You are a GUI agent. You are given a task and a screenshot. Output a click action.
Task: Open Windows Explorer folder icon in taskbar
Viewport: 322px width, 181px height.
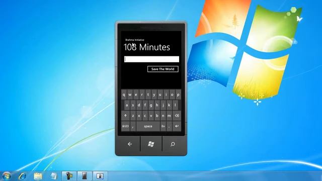coord(38,176)
